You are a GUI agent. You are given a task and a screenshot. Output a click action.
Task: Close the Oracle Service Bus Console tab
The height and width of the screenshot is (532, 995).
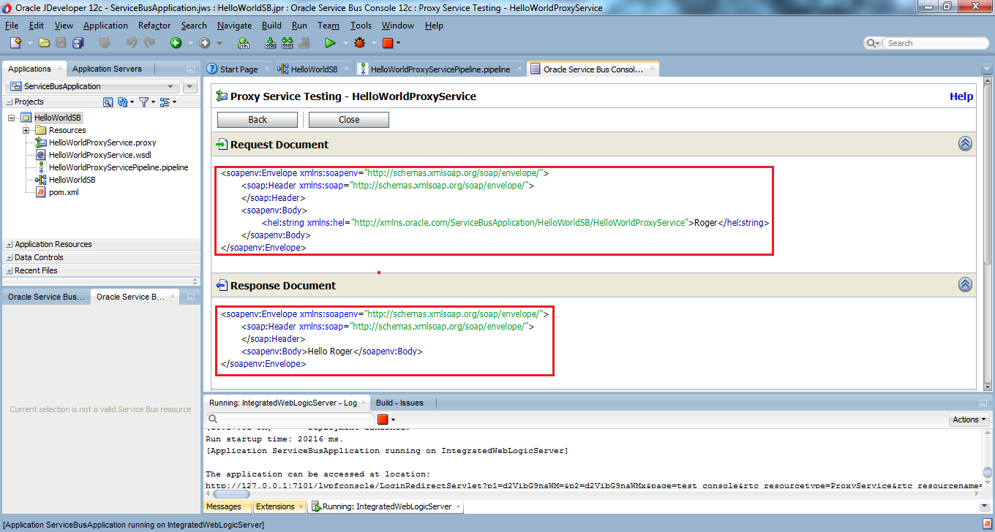[651, 69]
